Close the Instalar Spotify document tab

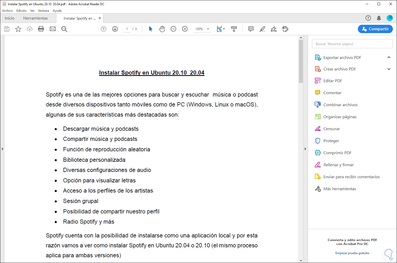pyautogui.click(x=100, y=18)
